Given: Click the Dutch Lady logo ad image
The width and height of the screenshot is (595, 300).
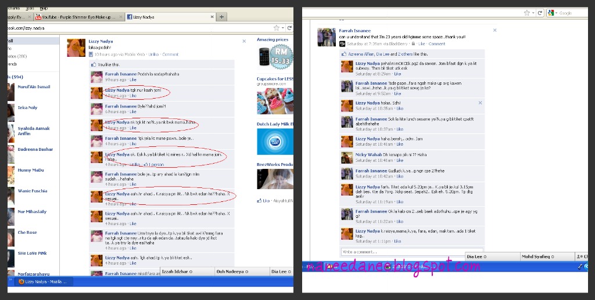Looking at the screenshot, I should 275,142.
